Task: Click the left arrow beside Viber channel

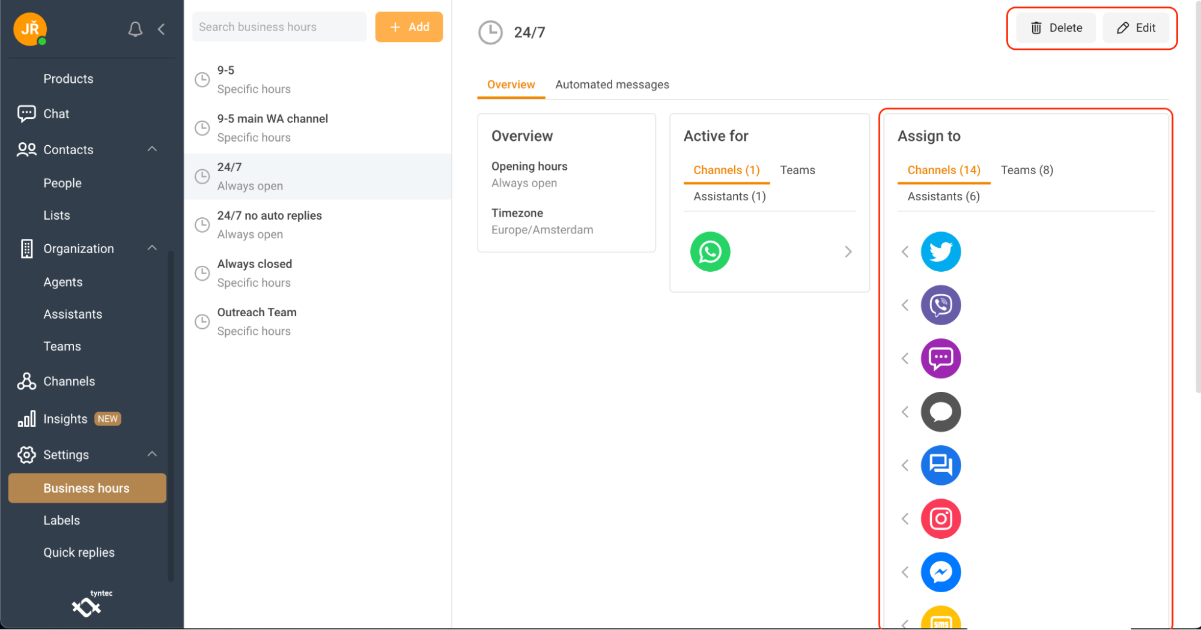Action: click(905, 305)
